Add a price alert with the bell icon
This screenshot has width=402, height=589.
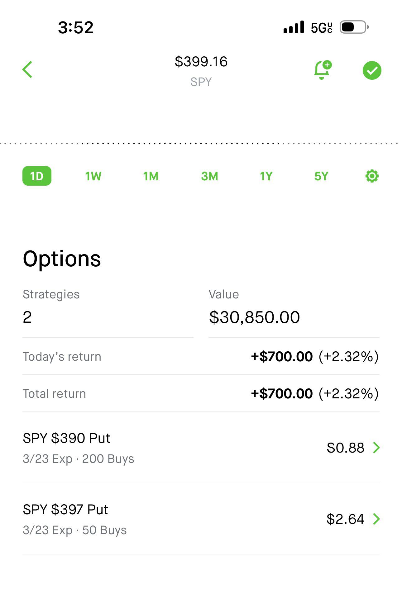pyautogui.click(x=322, y=70)
